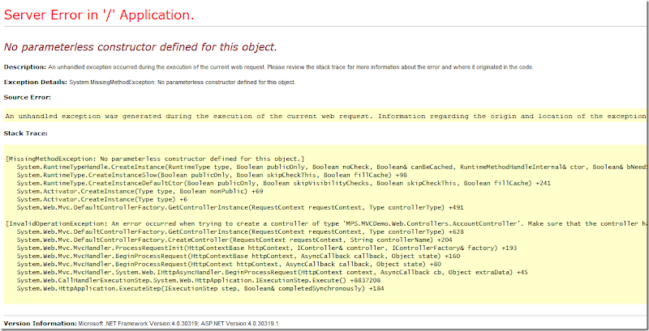The width and height of the screenshot is (649, 331).
Task: Select the IHttpAsyncHandler.BeginProcessRequest +45 line
Action: (272, 273)
